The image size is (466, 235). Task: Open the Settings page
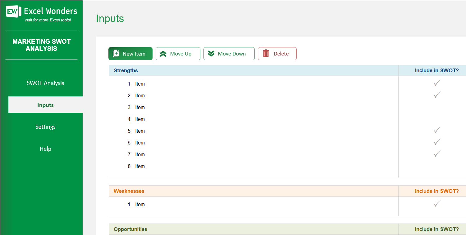[45, 126]
